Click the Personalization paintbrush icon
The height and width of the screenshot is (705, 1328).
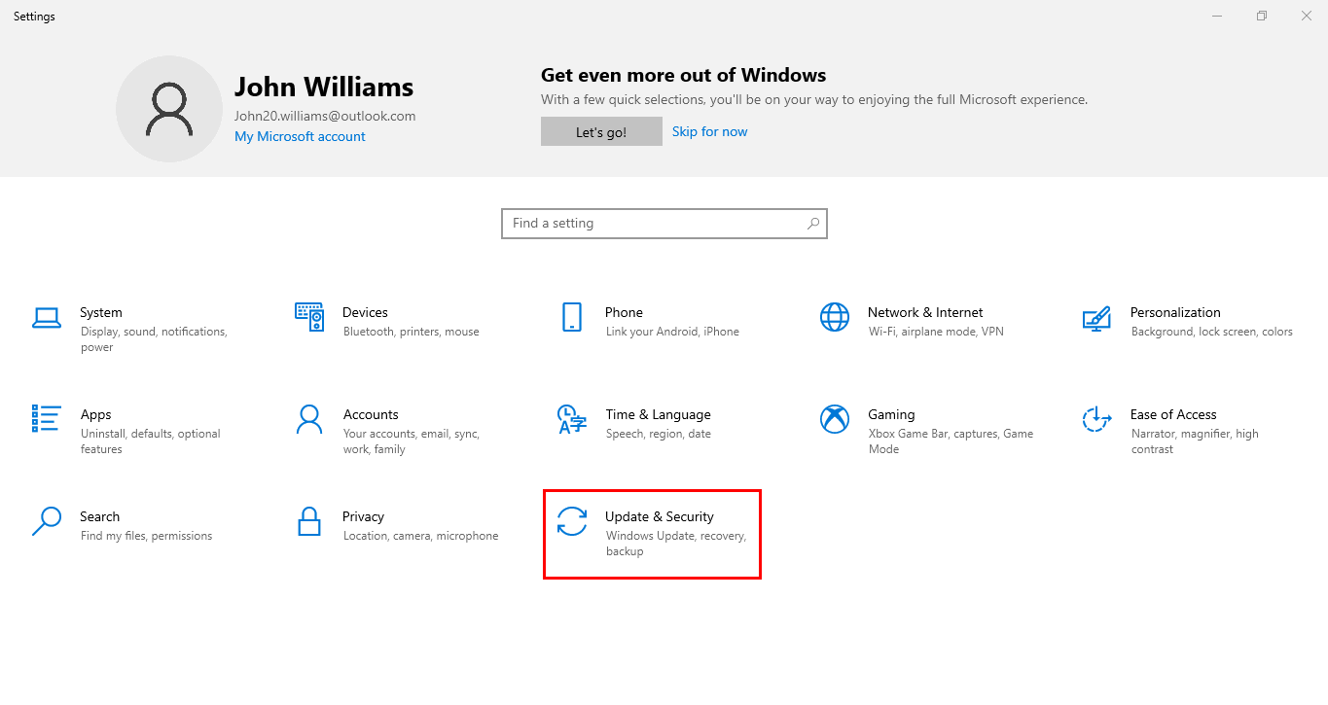tap(1096, 318)
